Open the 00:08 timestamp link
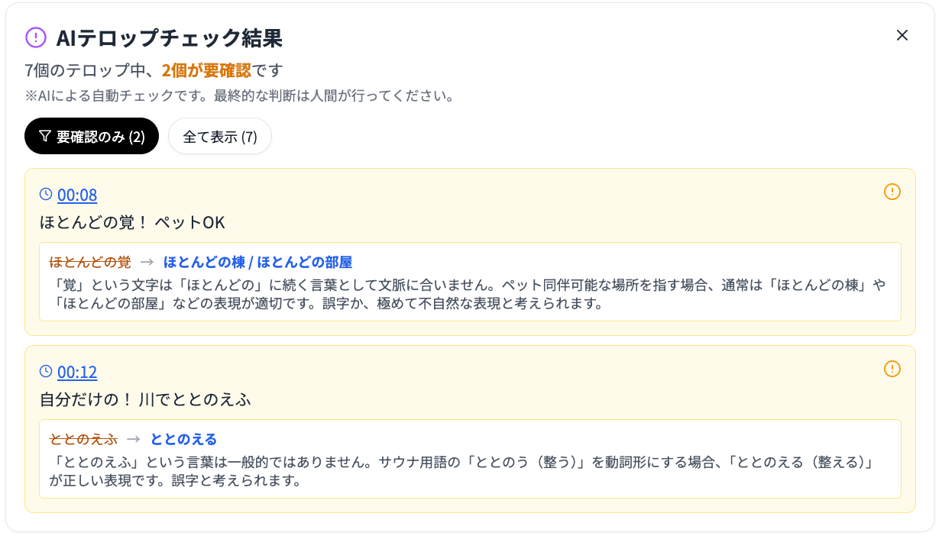Viewport: 942px width, 536px height. tap(77, 195)
